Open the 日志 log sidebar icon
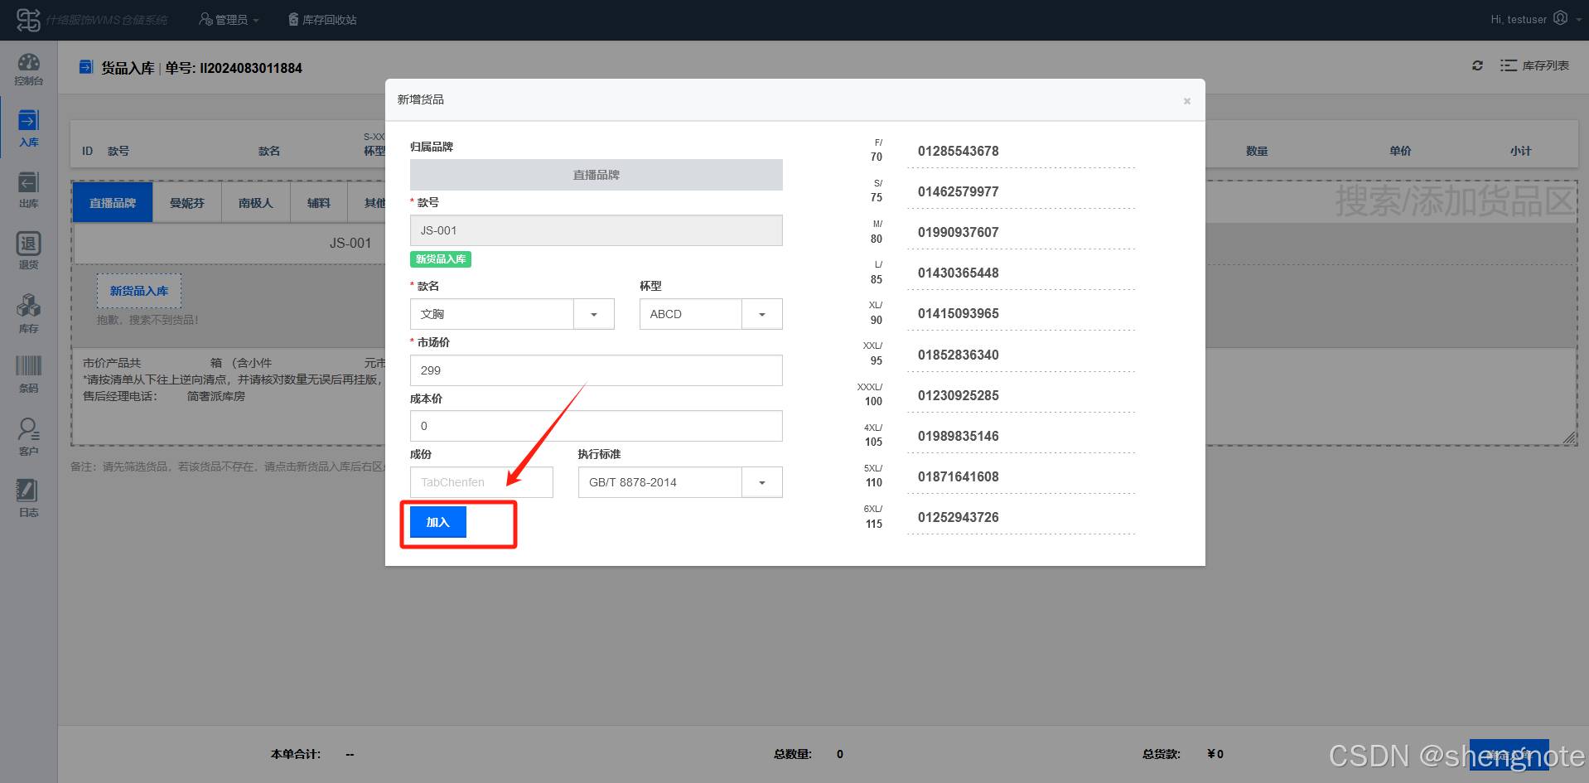Screen dimensions: 1589x783 point(28,497)
